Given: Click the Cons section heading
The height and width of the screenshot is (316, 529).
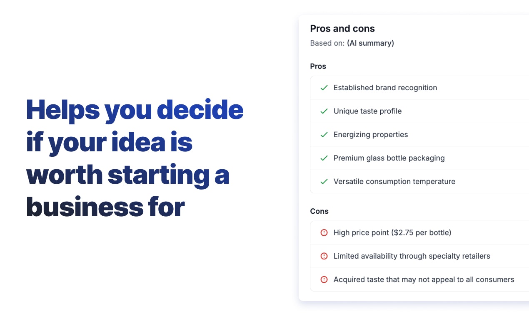Looking at the screenshot, I should click(x=319, y=211).
